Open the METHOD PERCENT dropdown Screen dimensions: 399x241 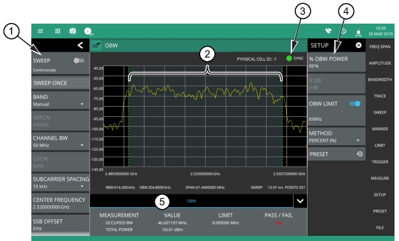pos(336,137)
